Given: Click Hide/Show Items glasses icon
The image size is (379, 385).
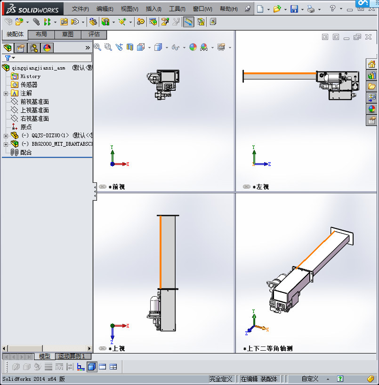Looking at the screenshot, I should 175,47.
